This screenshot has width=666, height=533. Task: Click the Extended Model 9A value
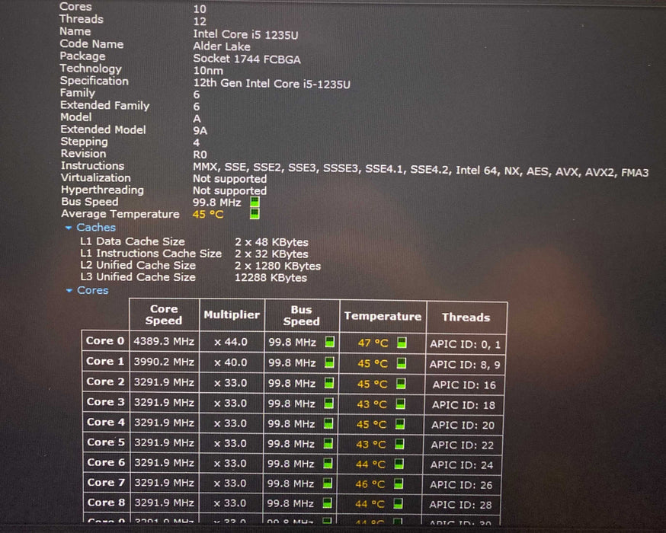[x=200, y=131]
